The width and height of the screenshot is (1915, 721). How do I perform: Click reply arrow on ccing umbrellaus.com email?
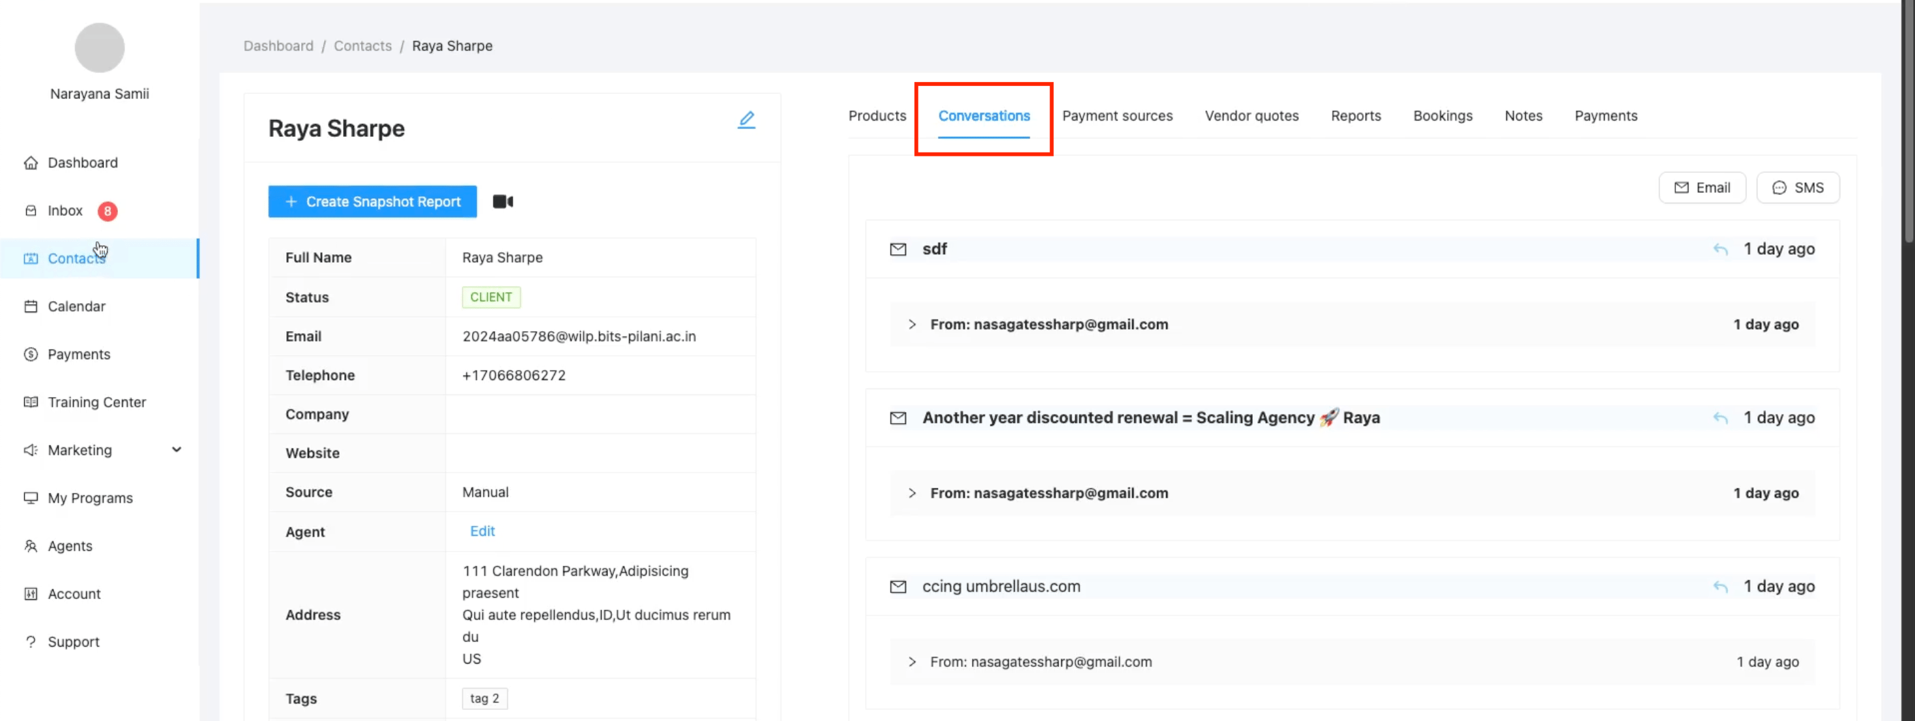(1719, 587)
